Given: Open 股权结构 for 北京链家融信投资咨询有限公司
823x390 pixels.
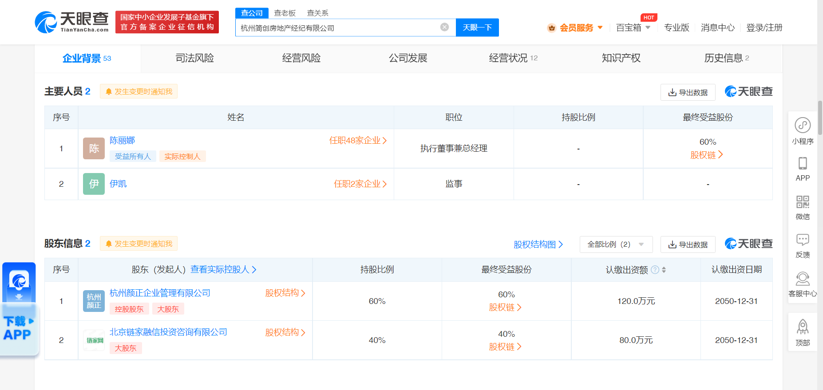Looking at the screenshot, I should click(285, 332).
